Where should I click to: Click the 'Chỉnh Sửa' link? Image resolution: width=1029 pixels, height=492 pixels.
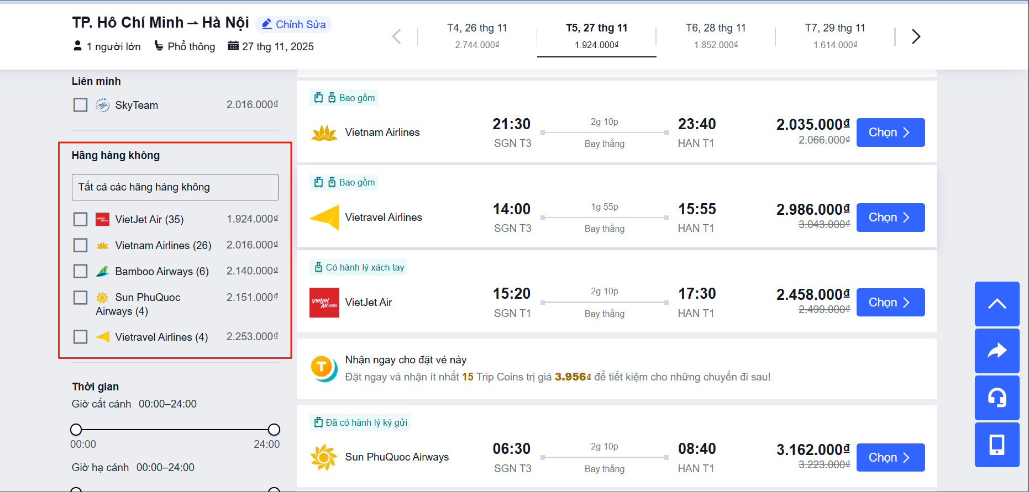(293, 24)
